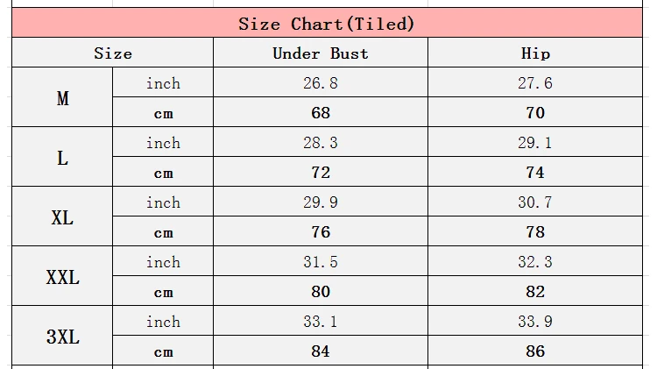The width and height of the screenshot is (657, 369).
Task: Select the 68 cm under bust cell
Action: tap(321, 112)
